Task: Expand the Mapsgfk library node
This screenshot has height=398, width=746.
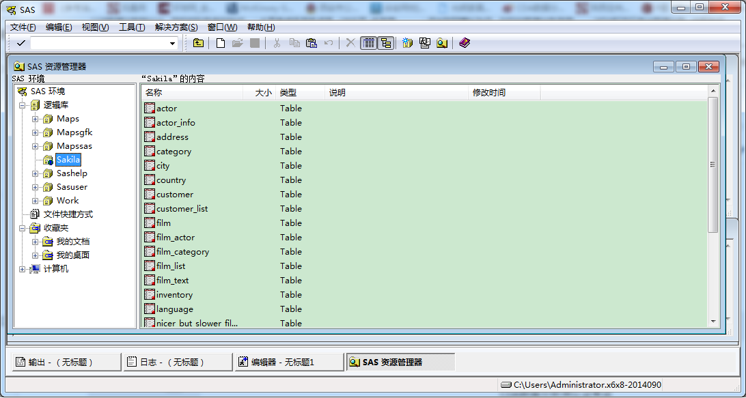Action: (36, 132)
